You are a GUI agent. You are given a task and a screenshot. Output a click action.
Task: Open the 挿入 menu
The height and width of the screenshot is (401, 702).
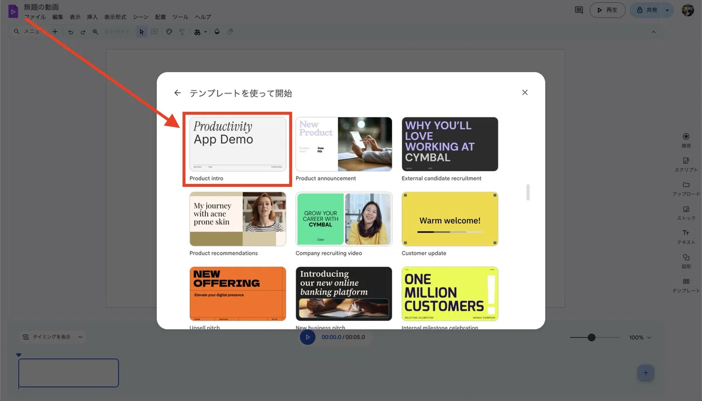point(92,17)
